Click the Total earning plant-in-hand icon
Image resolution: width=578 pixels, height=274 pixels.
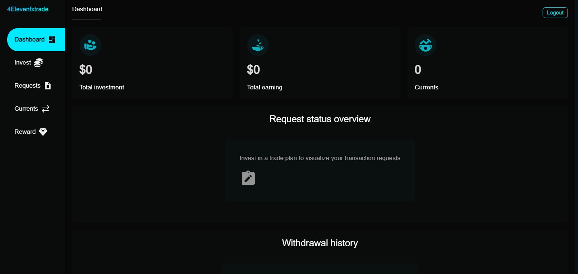pyautogui.click(x=258, y=45)
